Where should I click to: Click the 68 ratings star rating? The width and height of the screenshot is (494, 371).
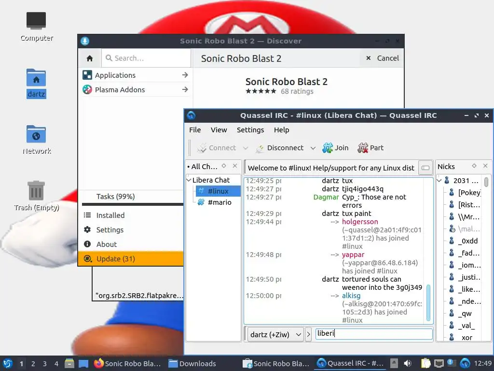(x=261, y=91)
